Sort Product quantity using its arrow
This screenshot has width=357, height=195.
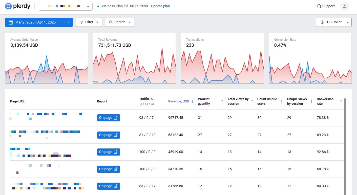pos(222,101)
